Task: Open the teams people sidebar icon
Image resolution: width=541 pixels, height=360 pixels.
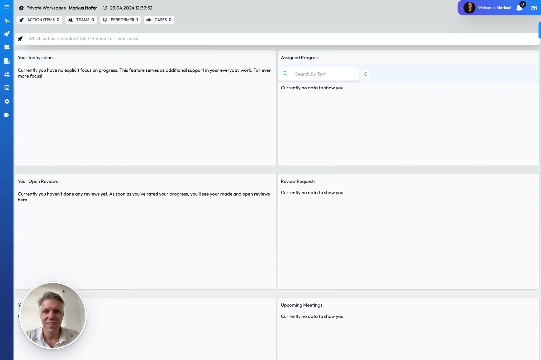Action: [7, 75]
